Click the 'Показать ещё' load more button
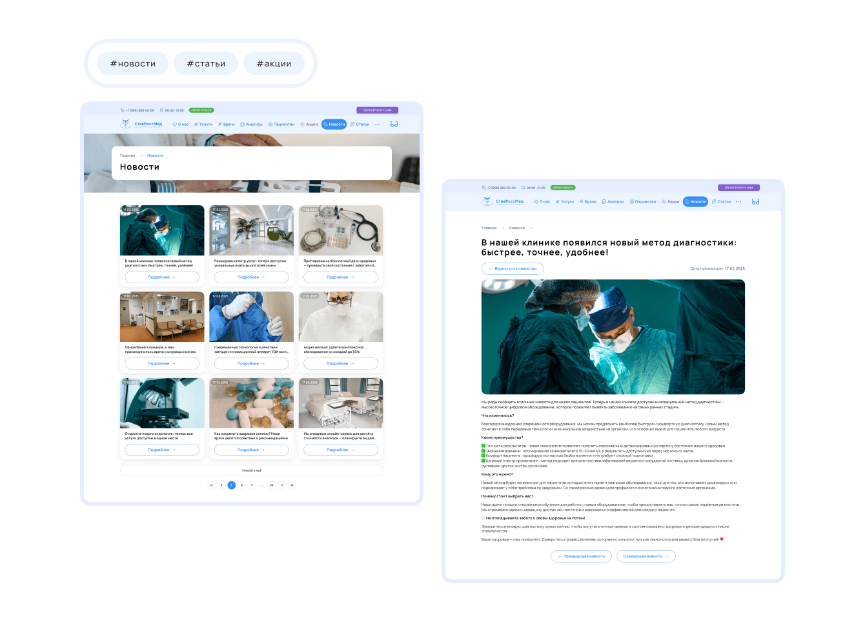The width and height of the screenshot is (865, 618). 252,470
